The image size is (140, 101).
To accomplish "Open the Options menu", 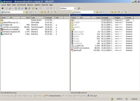I will point(37,5).
